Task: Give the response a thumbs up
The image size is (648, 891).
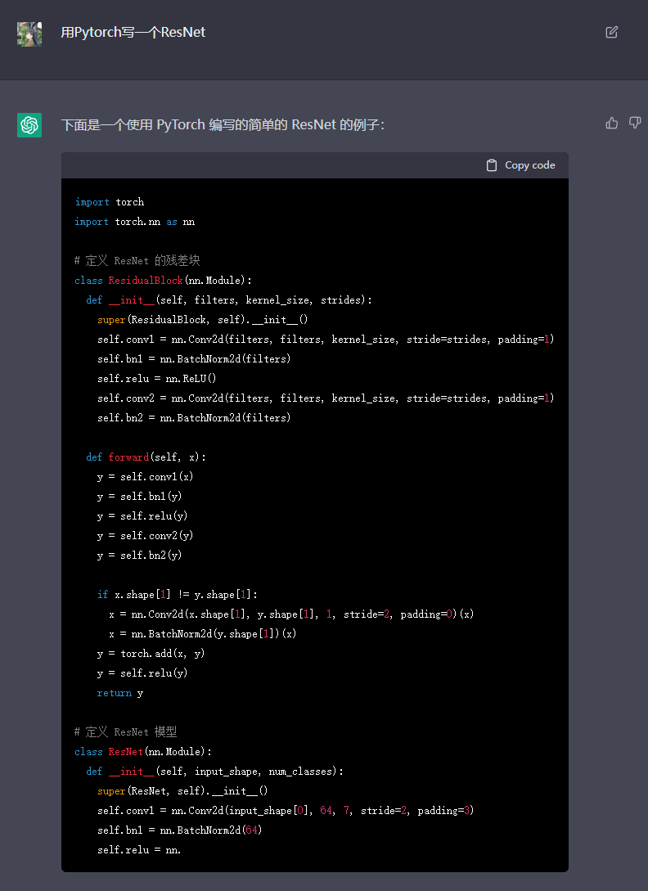Action: pos(611,123)
